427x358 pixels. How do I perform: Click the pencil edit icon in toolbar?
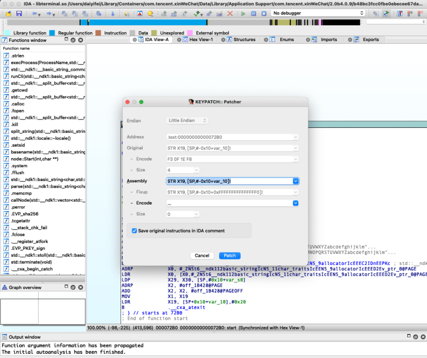click(x=220, y=13)
